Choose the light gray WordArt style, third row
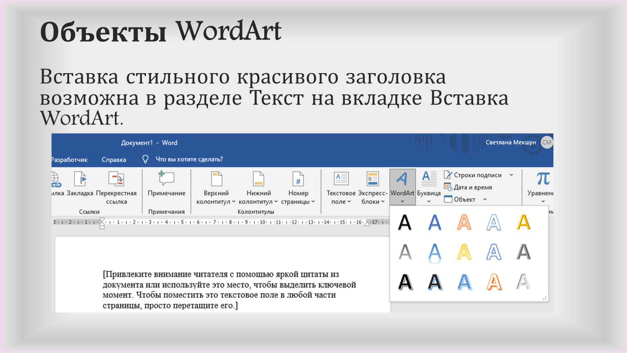This screenshot has width=627, height=353. [524, 282]
